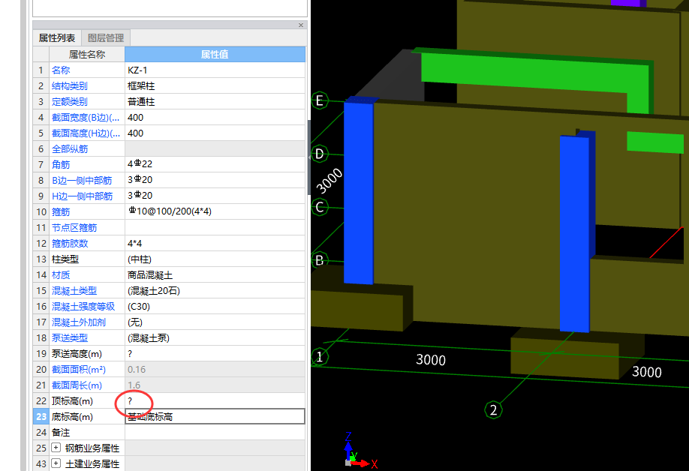Select the 柱类型 value (中柱)
The height and width of the screenshot is (471, 689).
(x=215, y=259)
